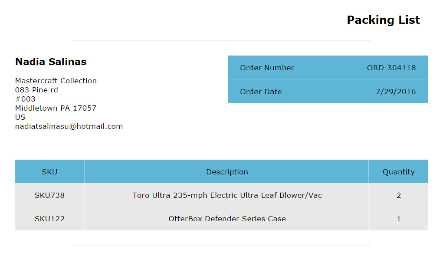Viewport: 446px width, 269px height.
Task: Select the SKU122 cell
Action: click(49, 219)
